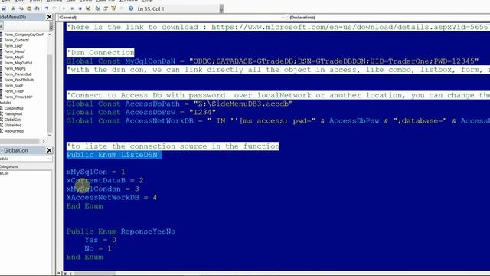Open the (General) object dropdown

coord(283,18)
